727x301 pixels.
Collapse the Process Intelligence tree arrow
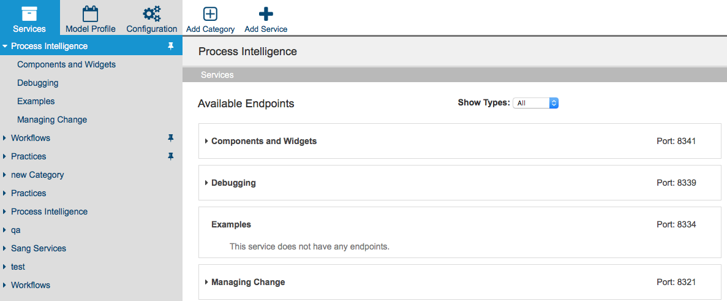[5, 47]
